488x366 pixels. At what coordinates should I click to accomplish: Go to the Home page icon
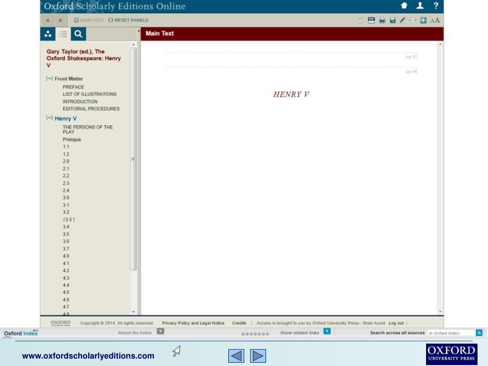point(404,6)
